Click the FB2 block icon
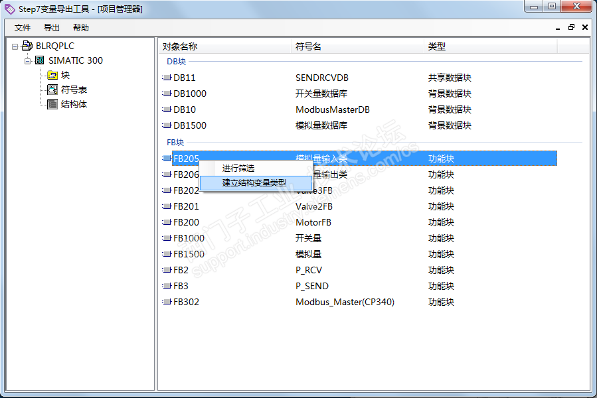This screenshot has width=597, height=398. 167,270
